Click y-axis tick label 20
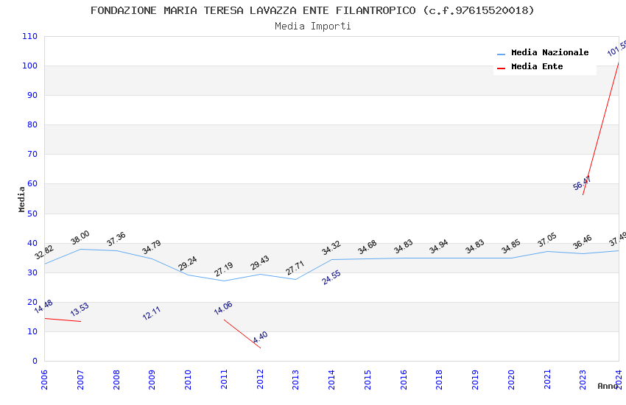The height and width of the screenshot is (405, 626). 32,303
